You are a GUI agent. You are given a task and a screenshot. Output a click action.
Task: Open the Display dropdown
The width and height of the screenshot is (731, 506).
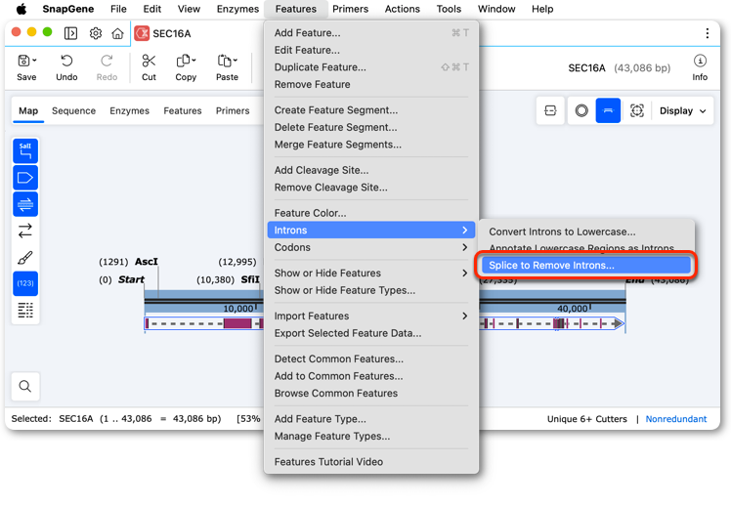pos(682,111)
